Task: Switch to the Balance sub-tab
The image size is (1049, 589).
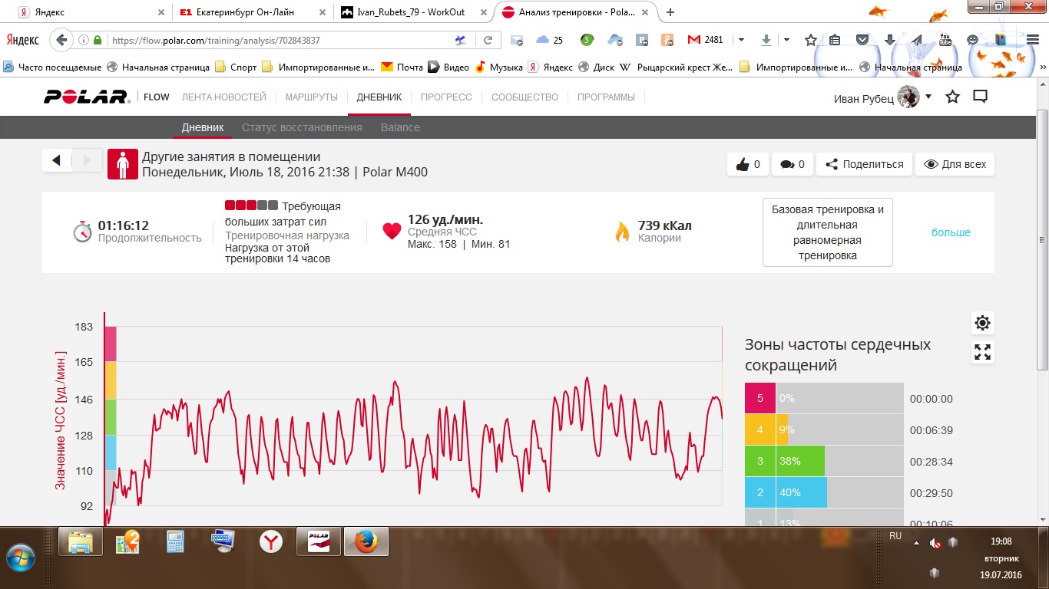Action: (400, 127)
